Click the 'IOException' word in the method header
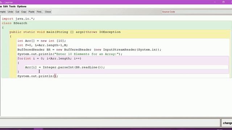 pyautogui.click(x=110, y=32)
